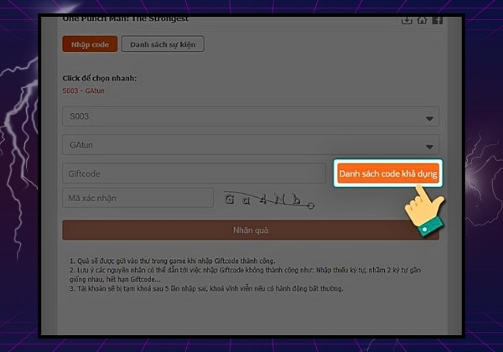Expand the S003 server dropdown
503x352 pixels.
pyautogui.click(x=251, y=116)
